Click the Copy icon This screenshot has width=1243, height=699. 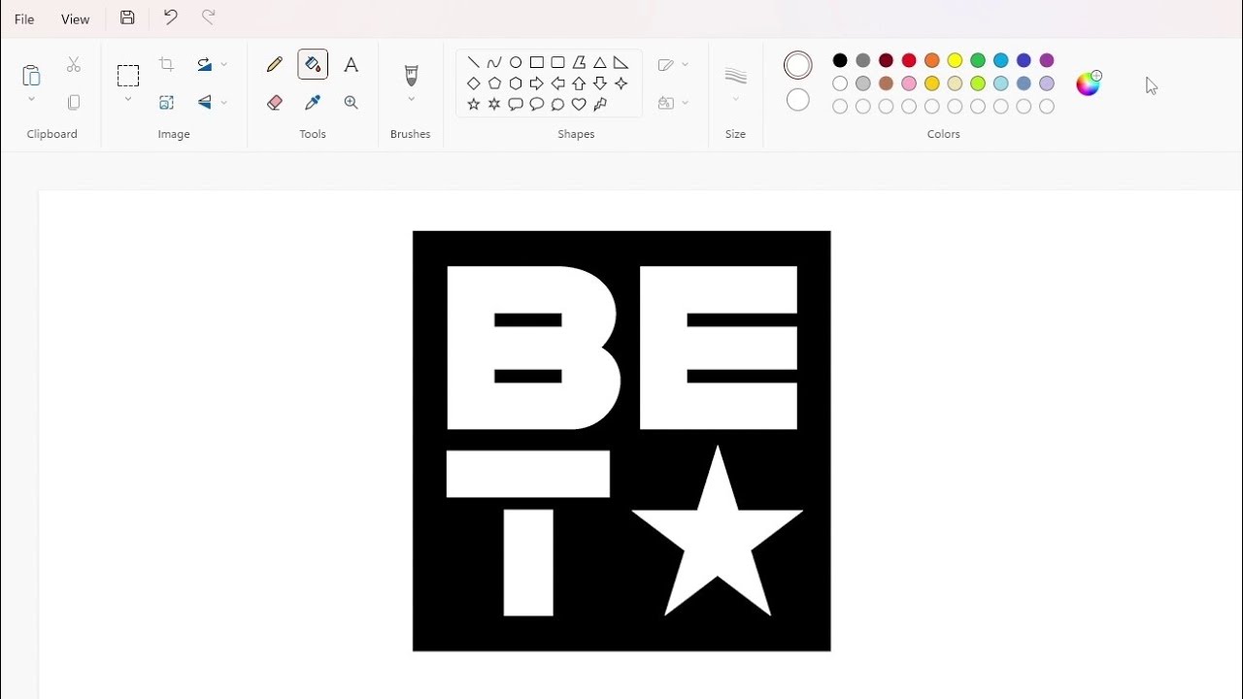(74, 102)
